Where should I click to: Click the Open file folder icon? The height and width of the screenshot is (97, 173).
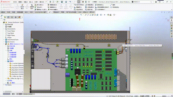point(57,2)
